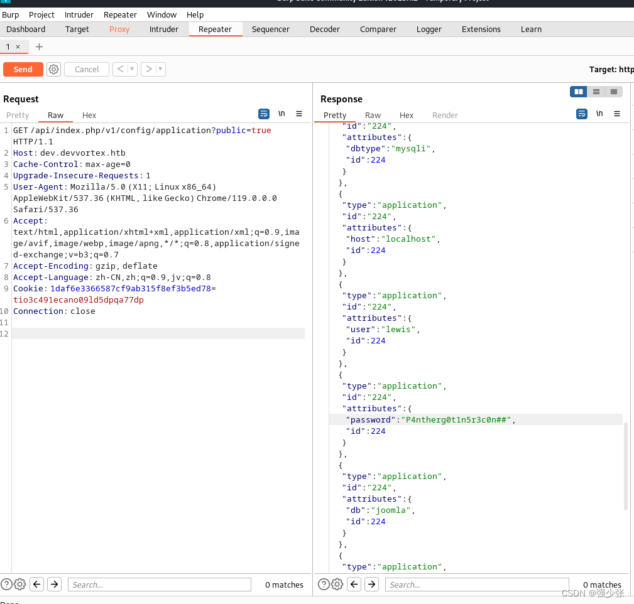The width and height of the screenshot is (634, 604).
Task: Switch Response view to Pretty
Action: click(335, 115)
